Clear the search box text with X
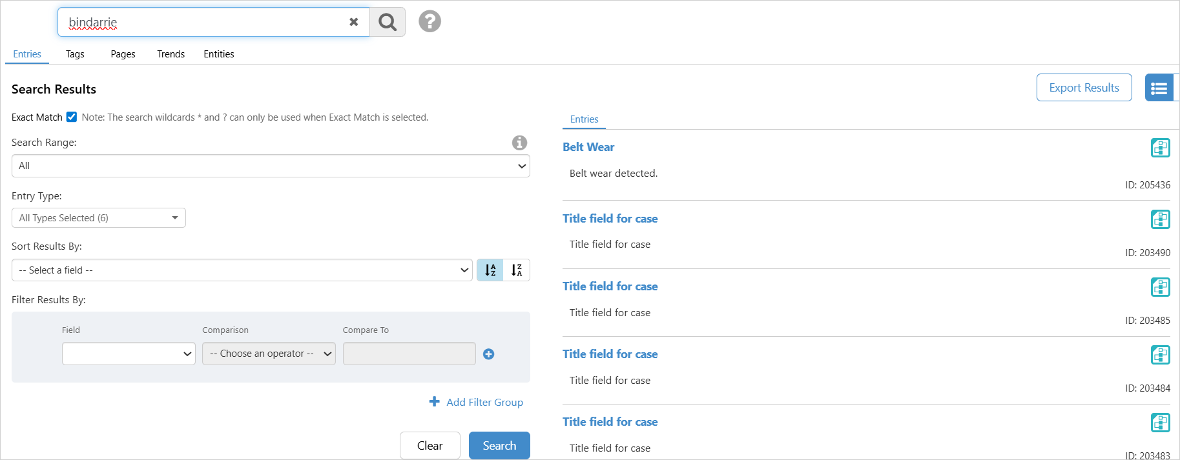The height and width of the screenshot is (460, 1180). [x=353, y=22]
